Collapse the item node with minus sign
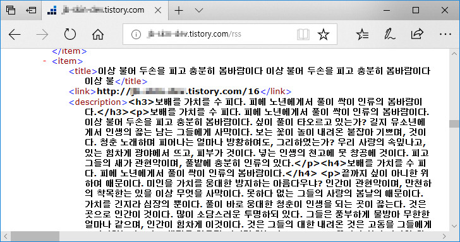460x242 pixels. pos(45,61)
